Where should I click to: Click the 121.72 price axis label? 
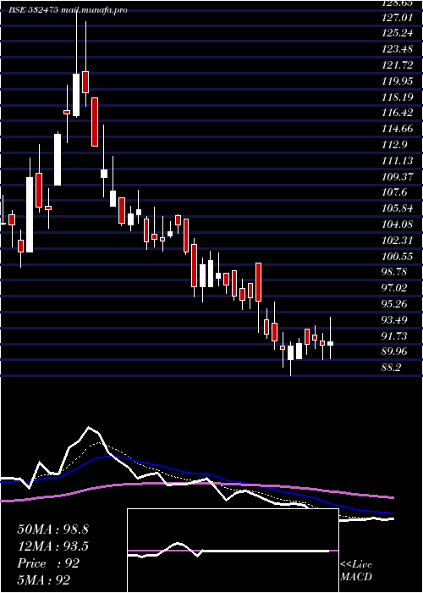click(398, 65)
